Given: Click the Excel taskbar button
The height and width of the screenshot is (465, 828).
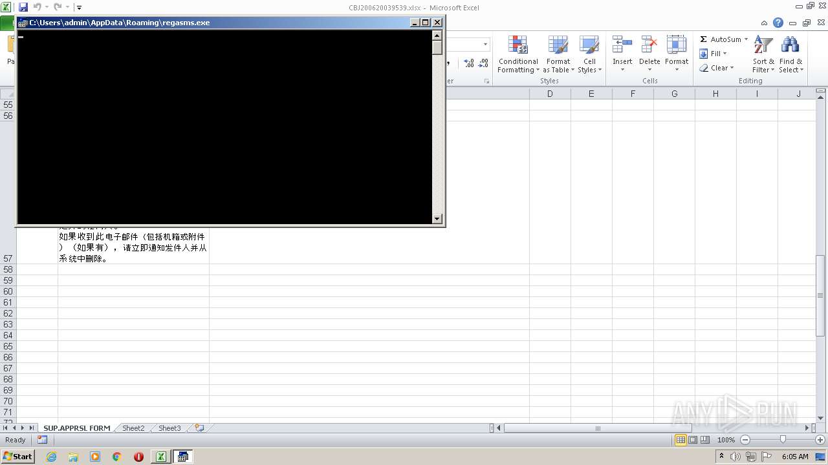Looking at the screenshot, I should point(161,457).
